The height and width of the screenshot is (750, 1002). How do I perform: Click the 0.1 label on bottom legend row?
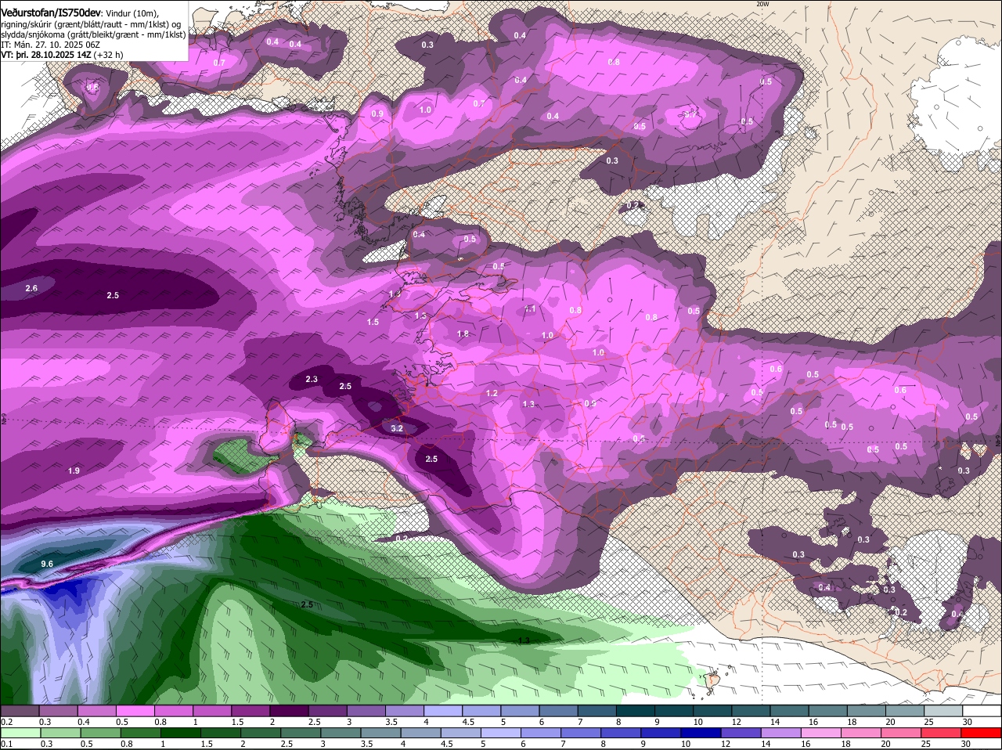coord(6,744)
